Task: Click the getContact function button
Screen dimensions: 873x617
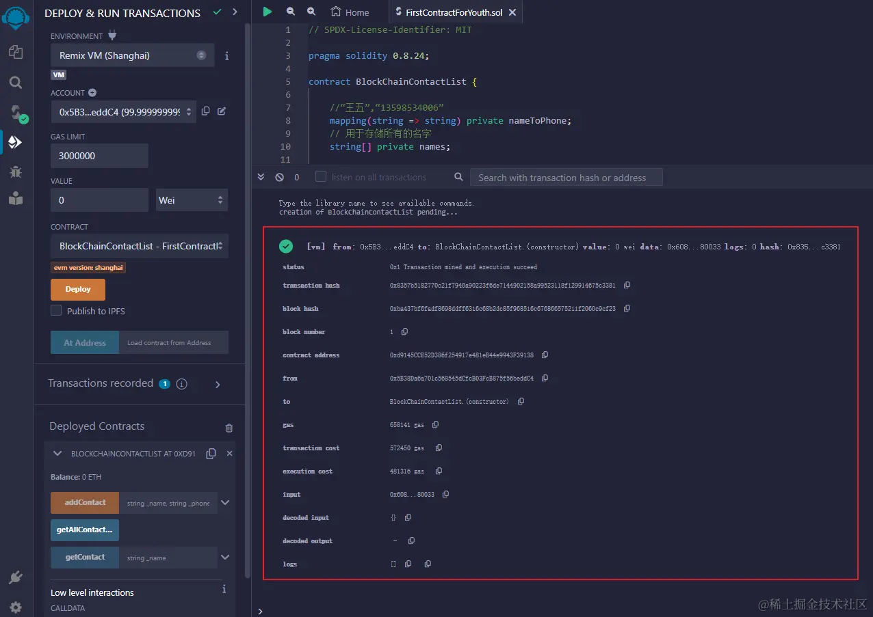Action: click(x=85, y=558)
